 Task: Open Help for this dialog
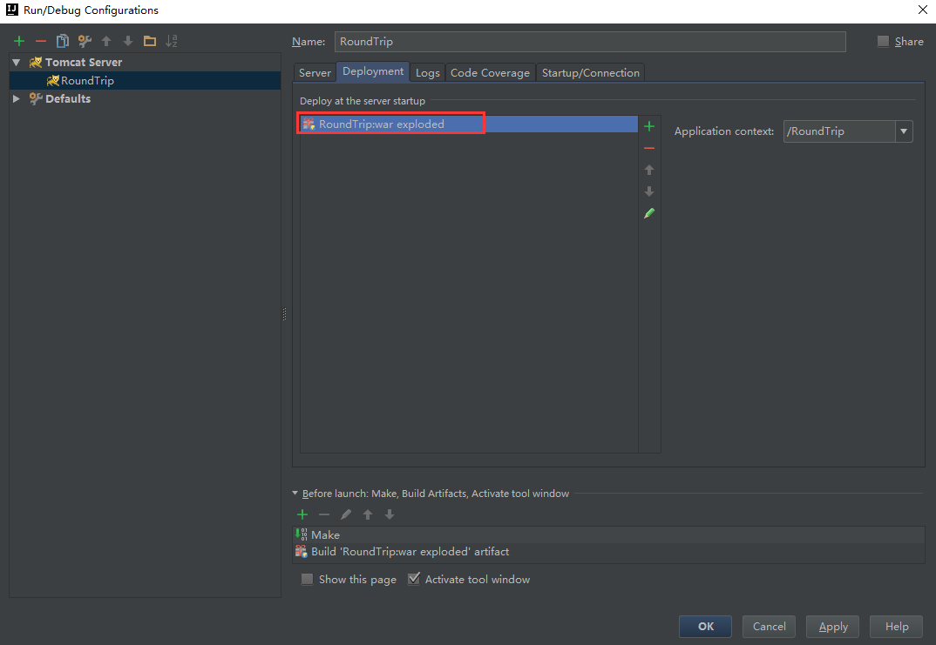[897, 627]
